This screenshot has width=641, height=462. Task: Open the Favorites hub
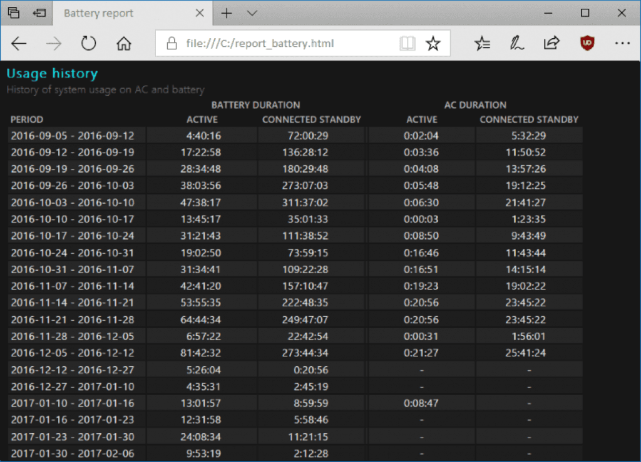[483, 43]
